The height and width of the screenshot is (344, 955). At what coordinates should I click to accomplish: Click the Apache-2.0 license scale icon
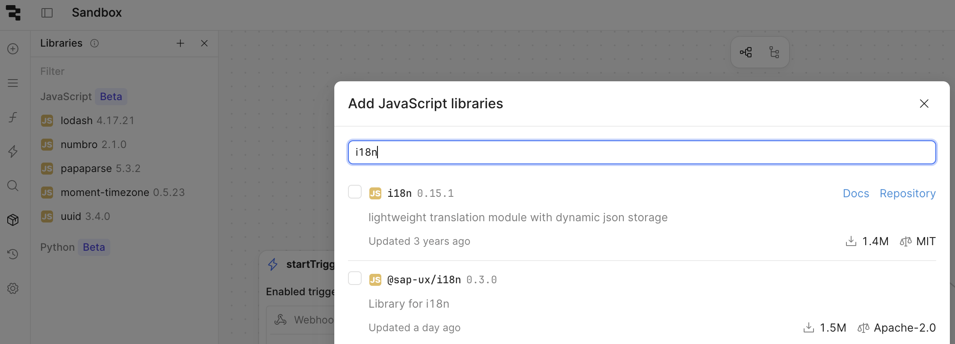click(x=864, y=328)
